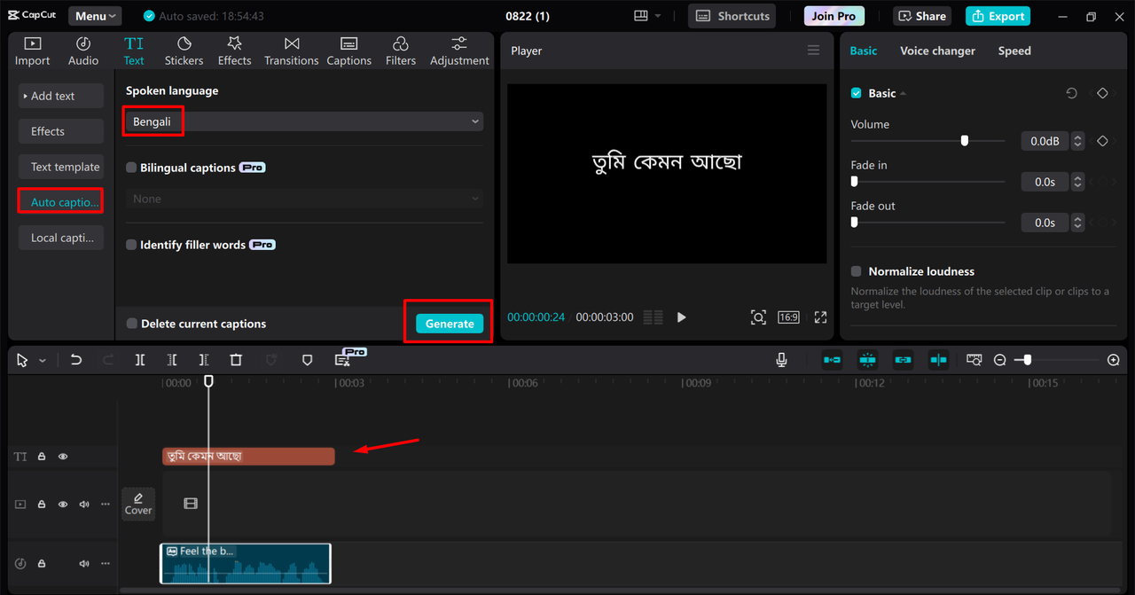
Task: Mute the audio track
Action: click(84, 564)
